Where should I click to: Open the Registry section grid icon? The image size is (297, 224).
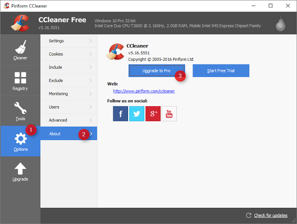point(20,77)
